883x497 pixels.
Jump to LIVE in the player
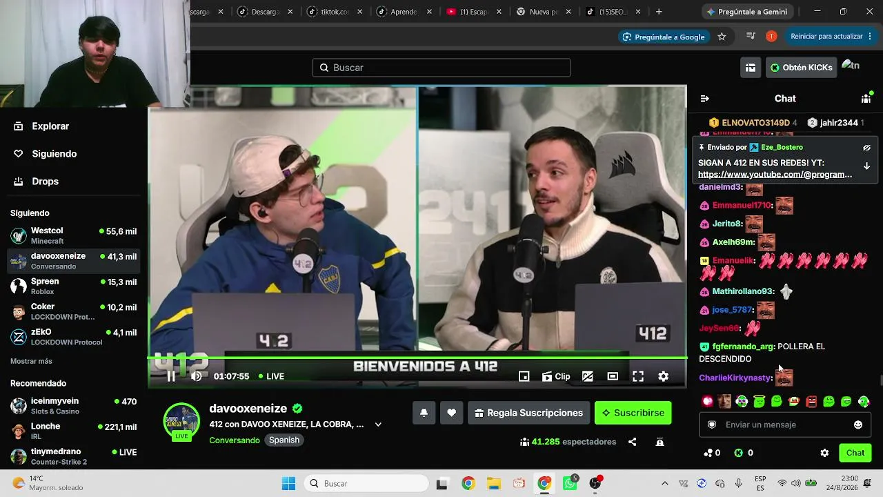coord(271,376)
